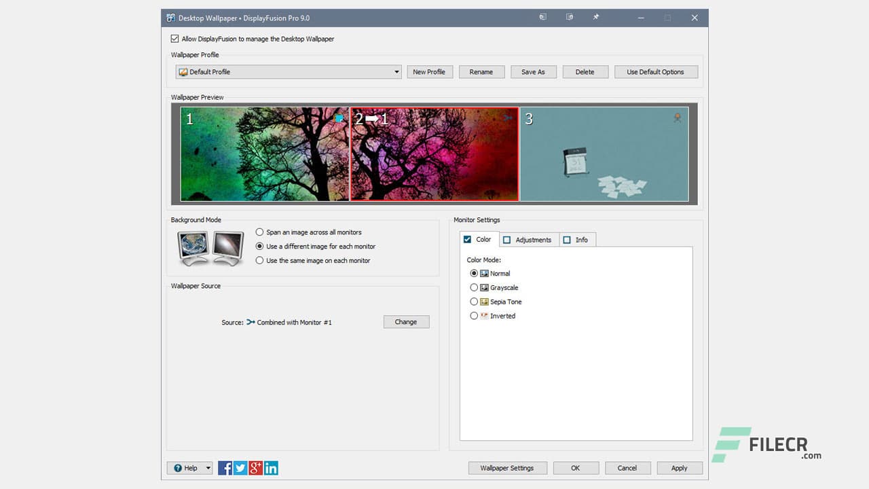Change the wallpaper source
869x489 pixels.
pos(406,322)
